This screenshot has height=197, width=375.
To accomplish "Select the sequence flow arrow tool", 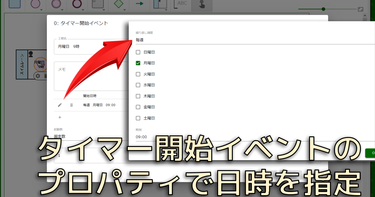I will click(x=140, y=4).
